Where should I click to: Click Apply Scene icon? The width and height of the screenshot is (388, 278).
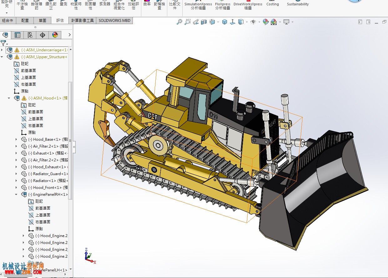274,22
